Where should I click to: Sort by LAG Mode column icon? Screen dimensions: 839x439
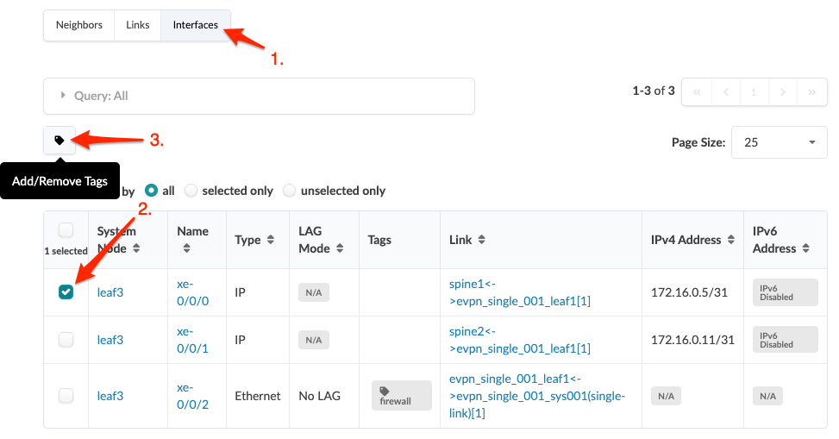tap(341, 248)
